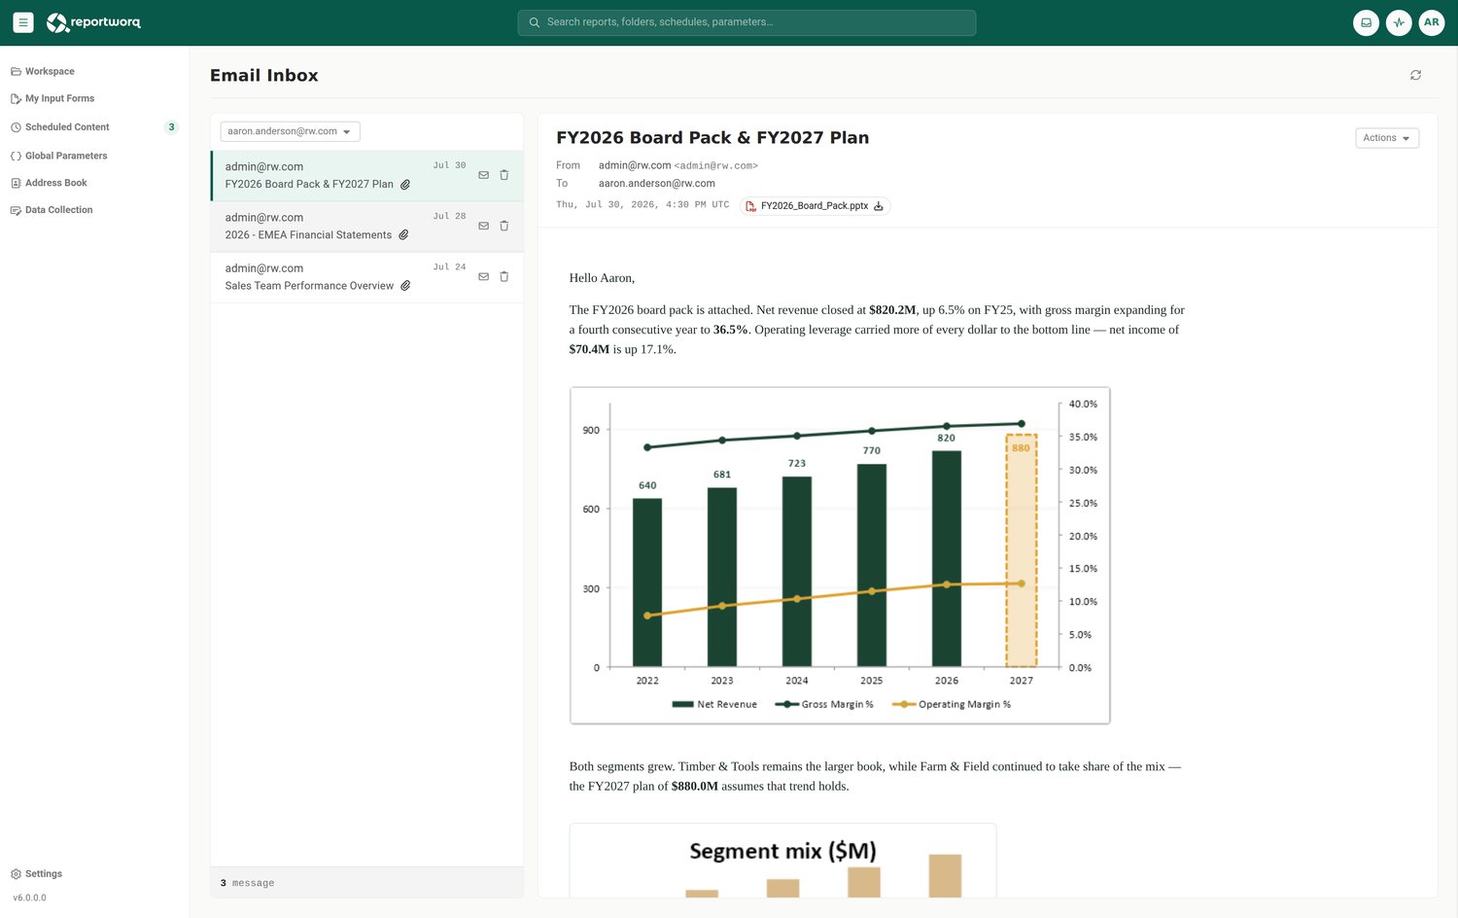1458x918 pixels.
Task: Click the revenue chart image in the email
Action: (840, 555)
